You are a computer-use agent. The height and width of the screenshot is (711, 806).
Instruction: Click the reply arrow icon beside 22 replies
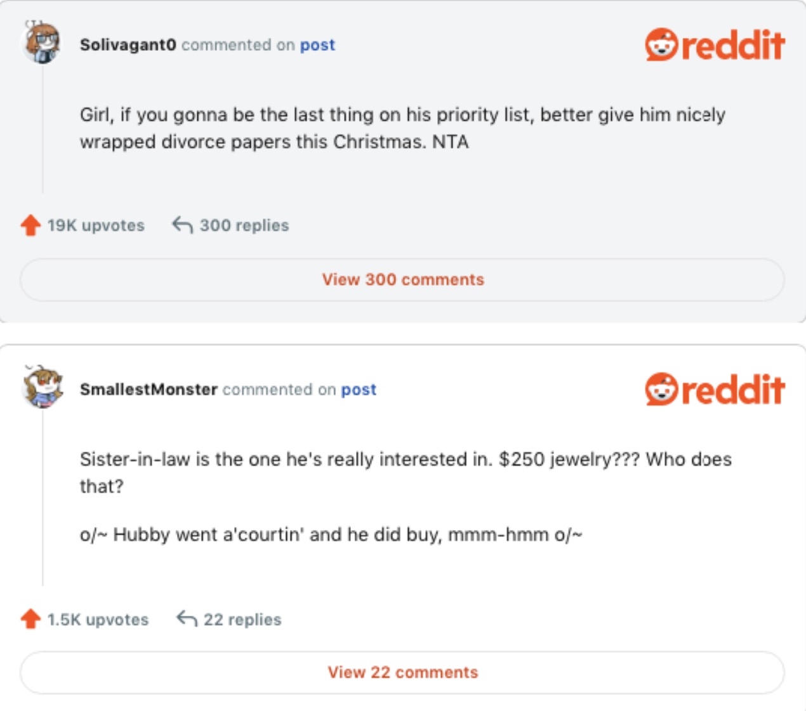tap(187, 618)
